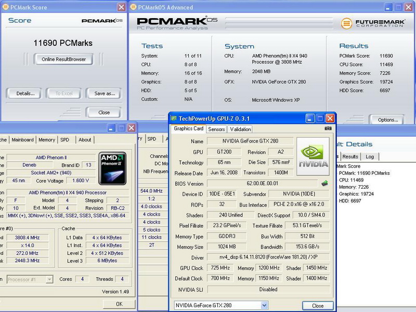Open the About tab in CPU-Z

pyautogui.click(x=85, y=140)
